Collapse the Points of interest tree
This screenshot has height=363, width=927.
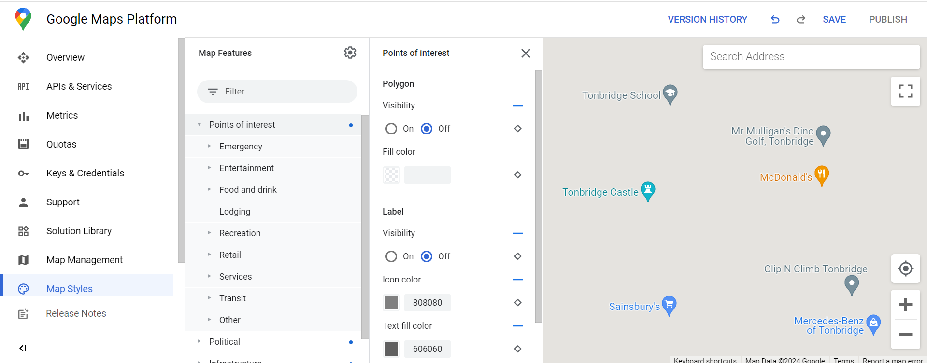[x=199, y=124]
